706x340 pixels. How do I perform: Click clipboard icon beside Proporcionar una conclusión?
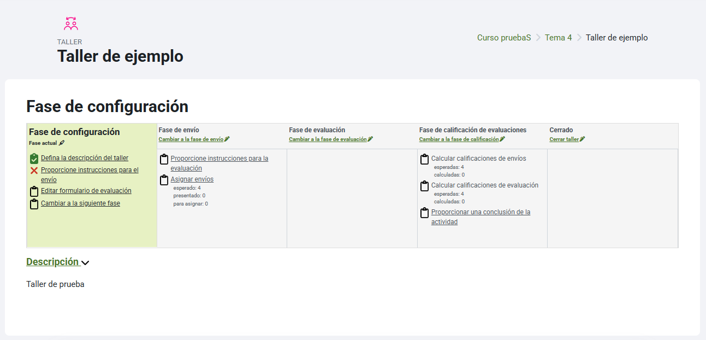tap(424, 213)
